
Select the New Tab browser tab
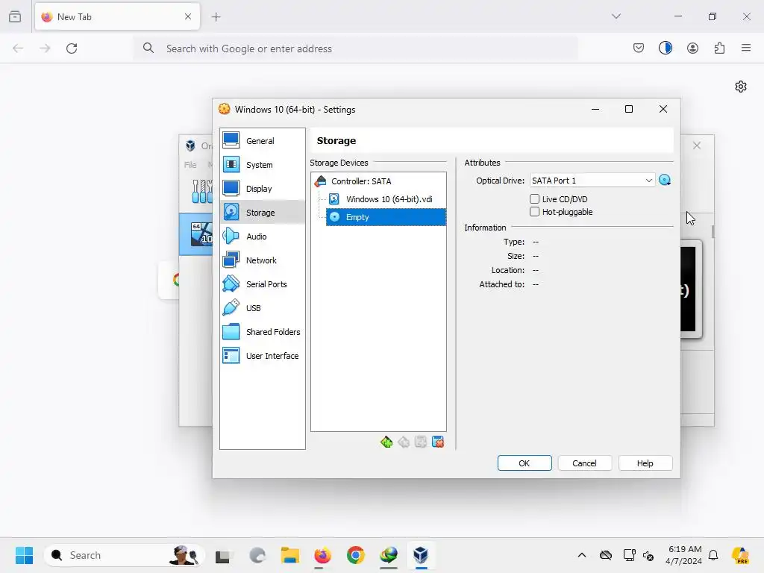pyautogui.click(x=117, y=16)
